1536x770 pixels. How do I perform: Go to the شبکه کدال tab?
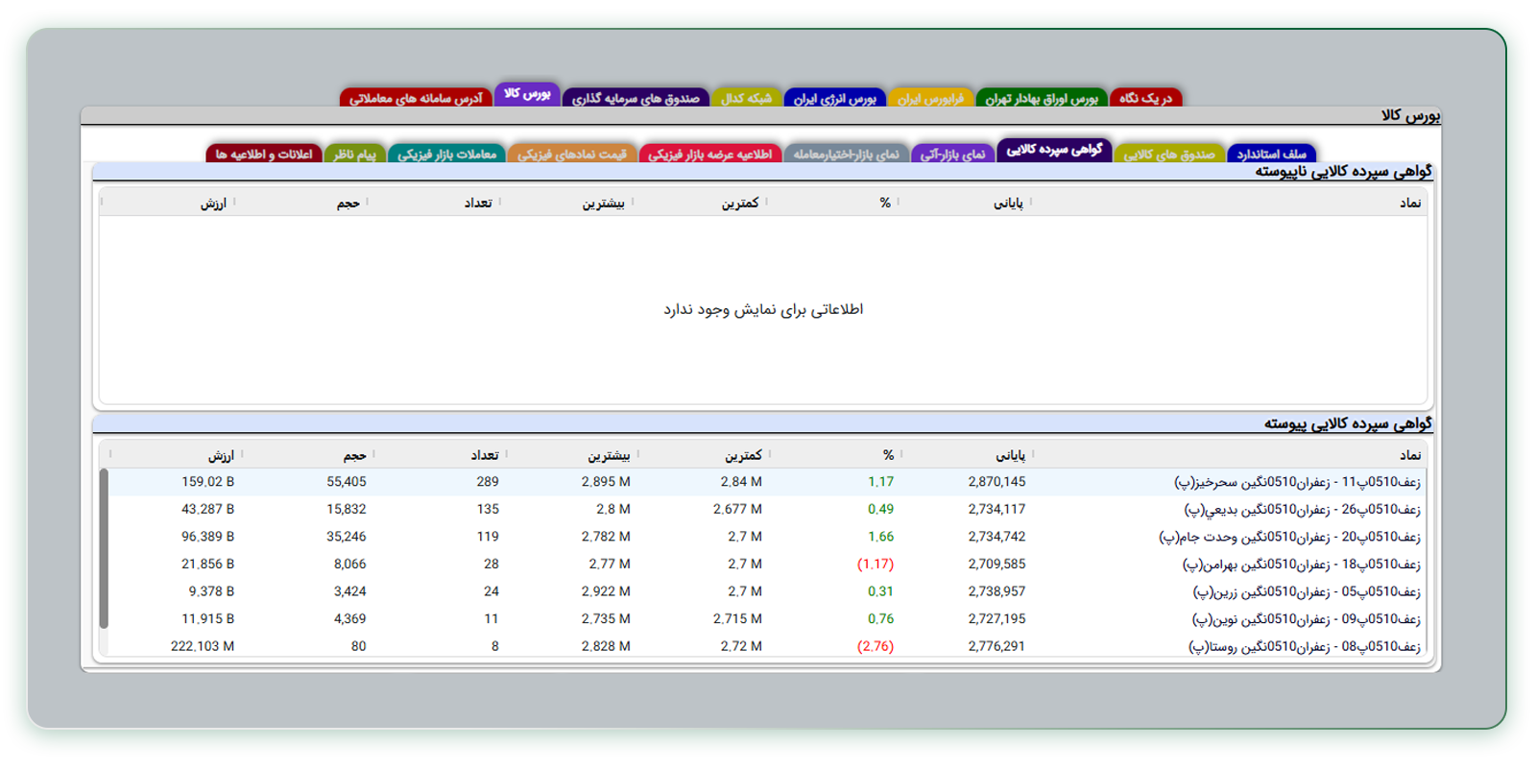[746, 98]
